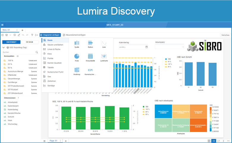Select the Story -01 tab
232x143 pixels.
click(x=6, y=30)
